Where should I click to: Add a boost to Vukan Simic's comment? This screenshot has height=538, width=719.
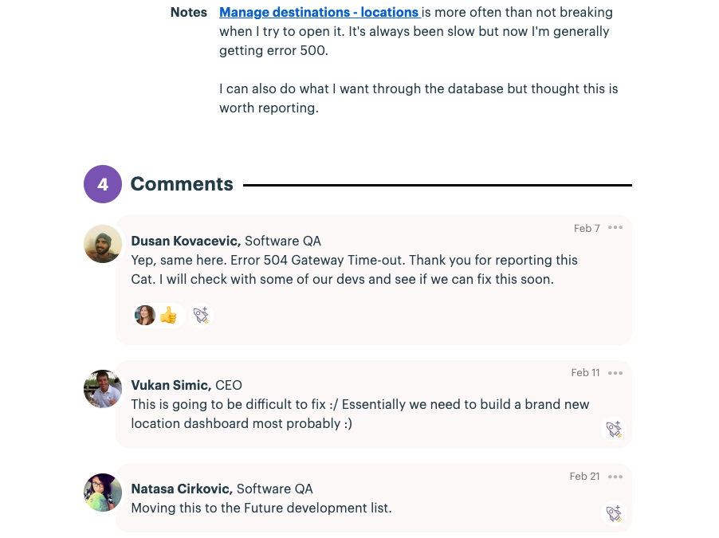614,430
